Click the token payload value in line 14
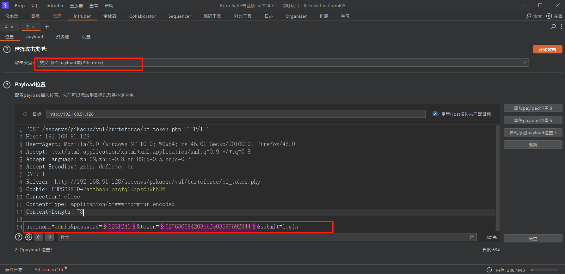 (x=208, y=227)
